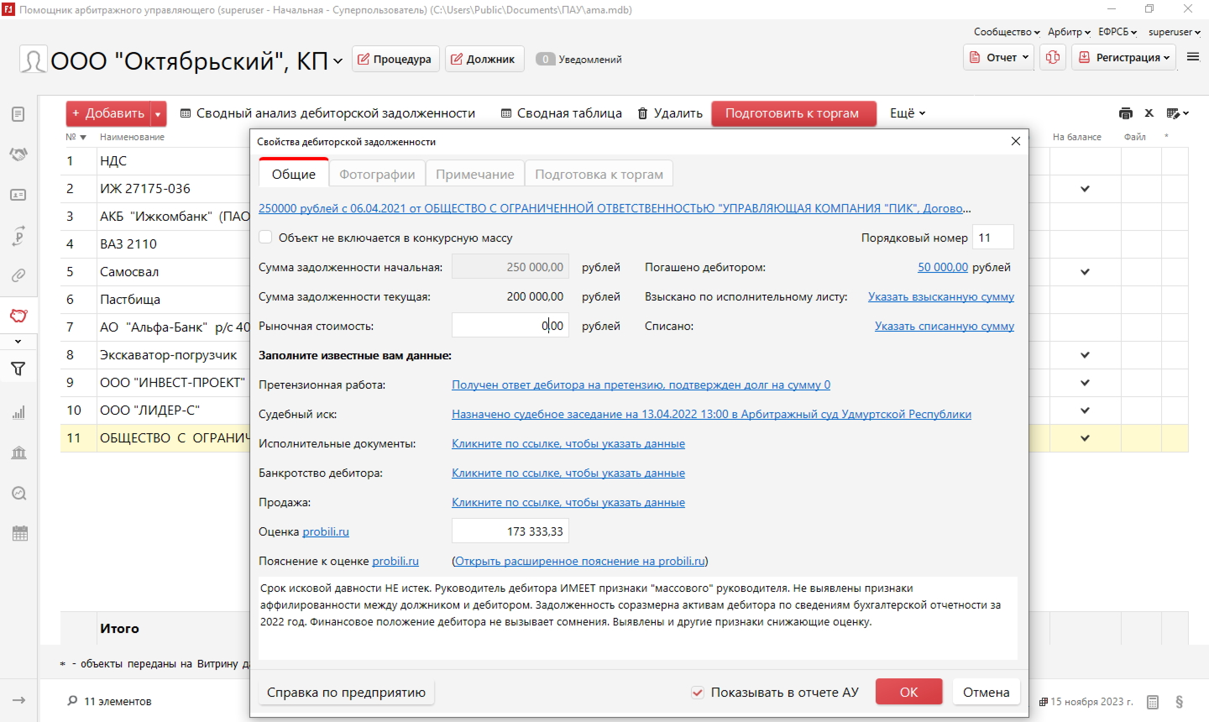Open the ID card icon in sidebar
The height and width of the screenshot is (722, 1209).
click(x=18, y=195)
